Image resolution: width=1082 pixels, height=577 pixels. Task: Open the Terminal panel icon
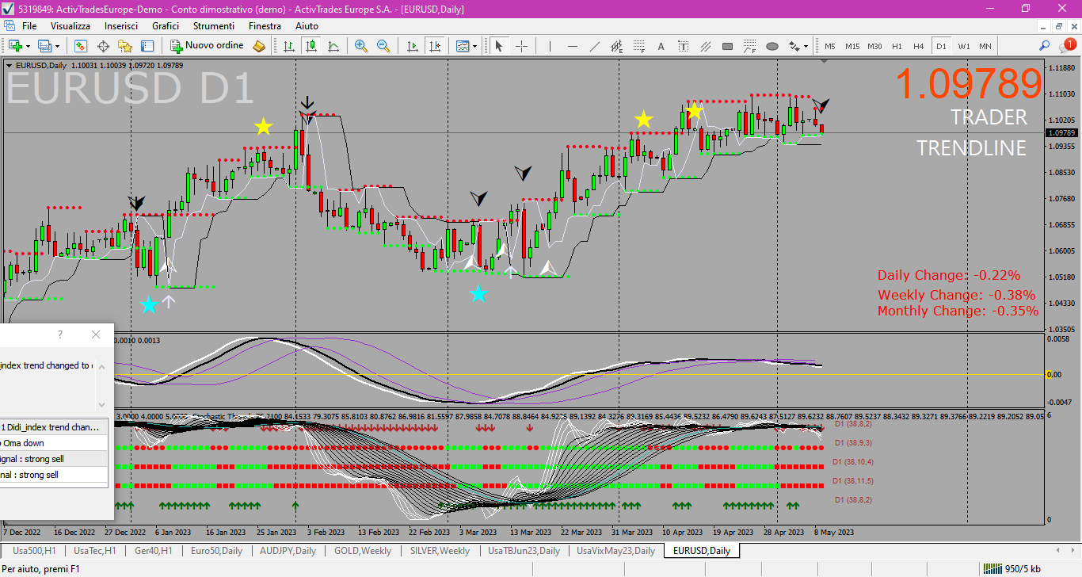pyautogui.click(x=147, y=46)
